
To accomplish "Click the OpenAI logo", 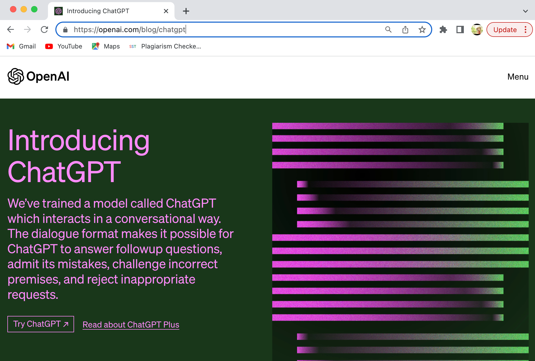I will click(x=38, y=76).
